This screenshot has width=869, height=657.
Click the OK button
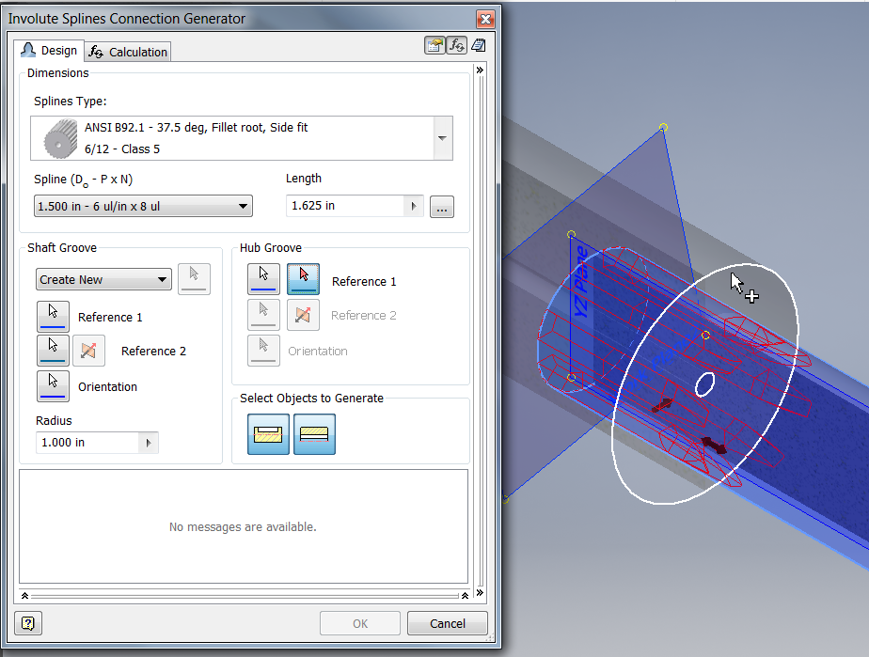tap(360, 623)
